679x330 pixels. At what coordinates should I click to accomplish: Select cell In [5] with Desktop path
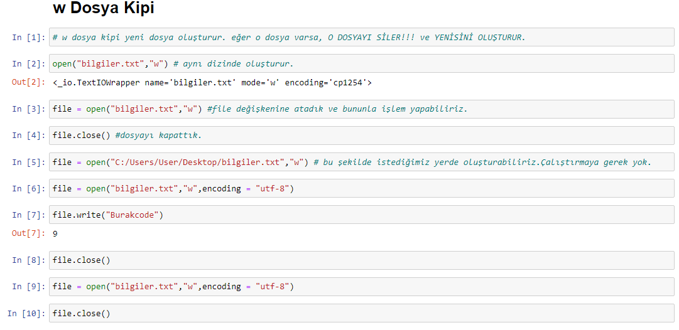click(x=362, y=162)
